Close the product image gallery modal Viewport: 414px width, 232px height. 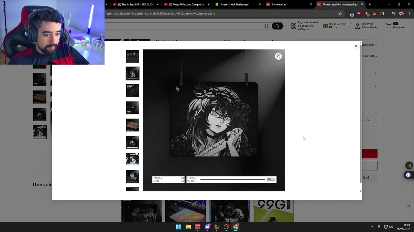pyautogui.click(x=356, y=46)
